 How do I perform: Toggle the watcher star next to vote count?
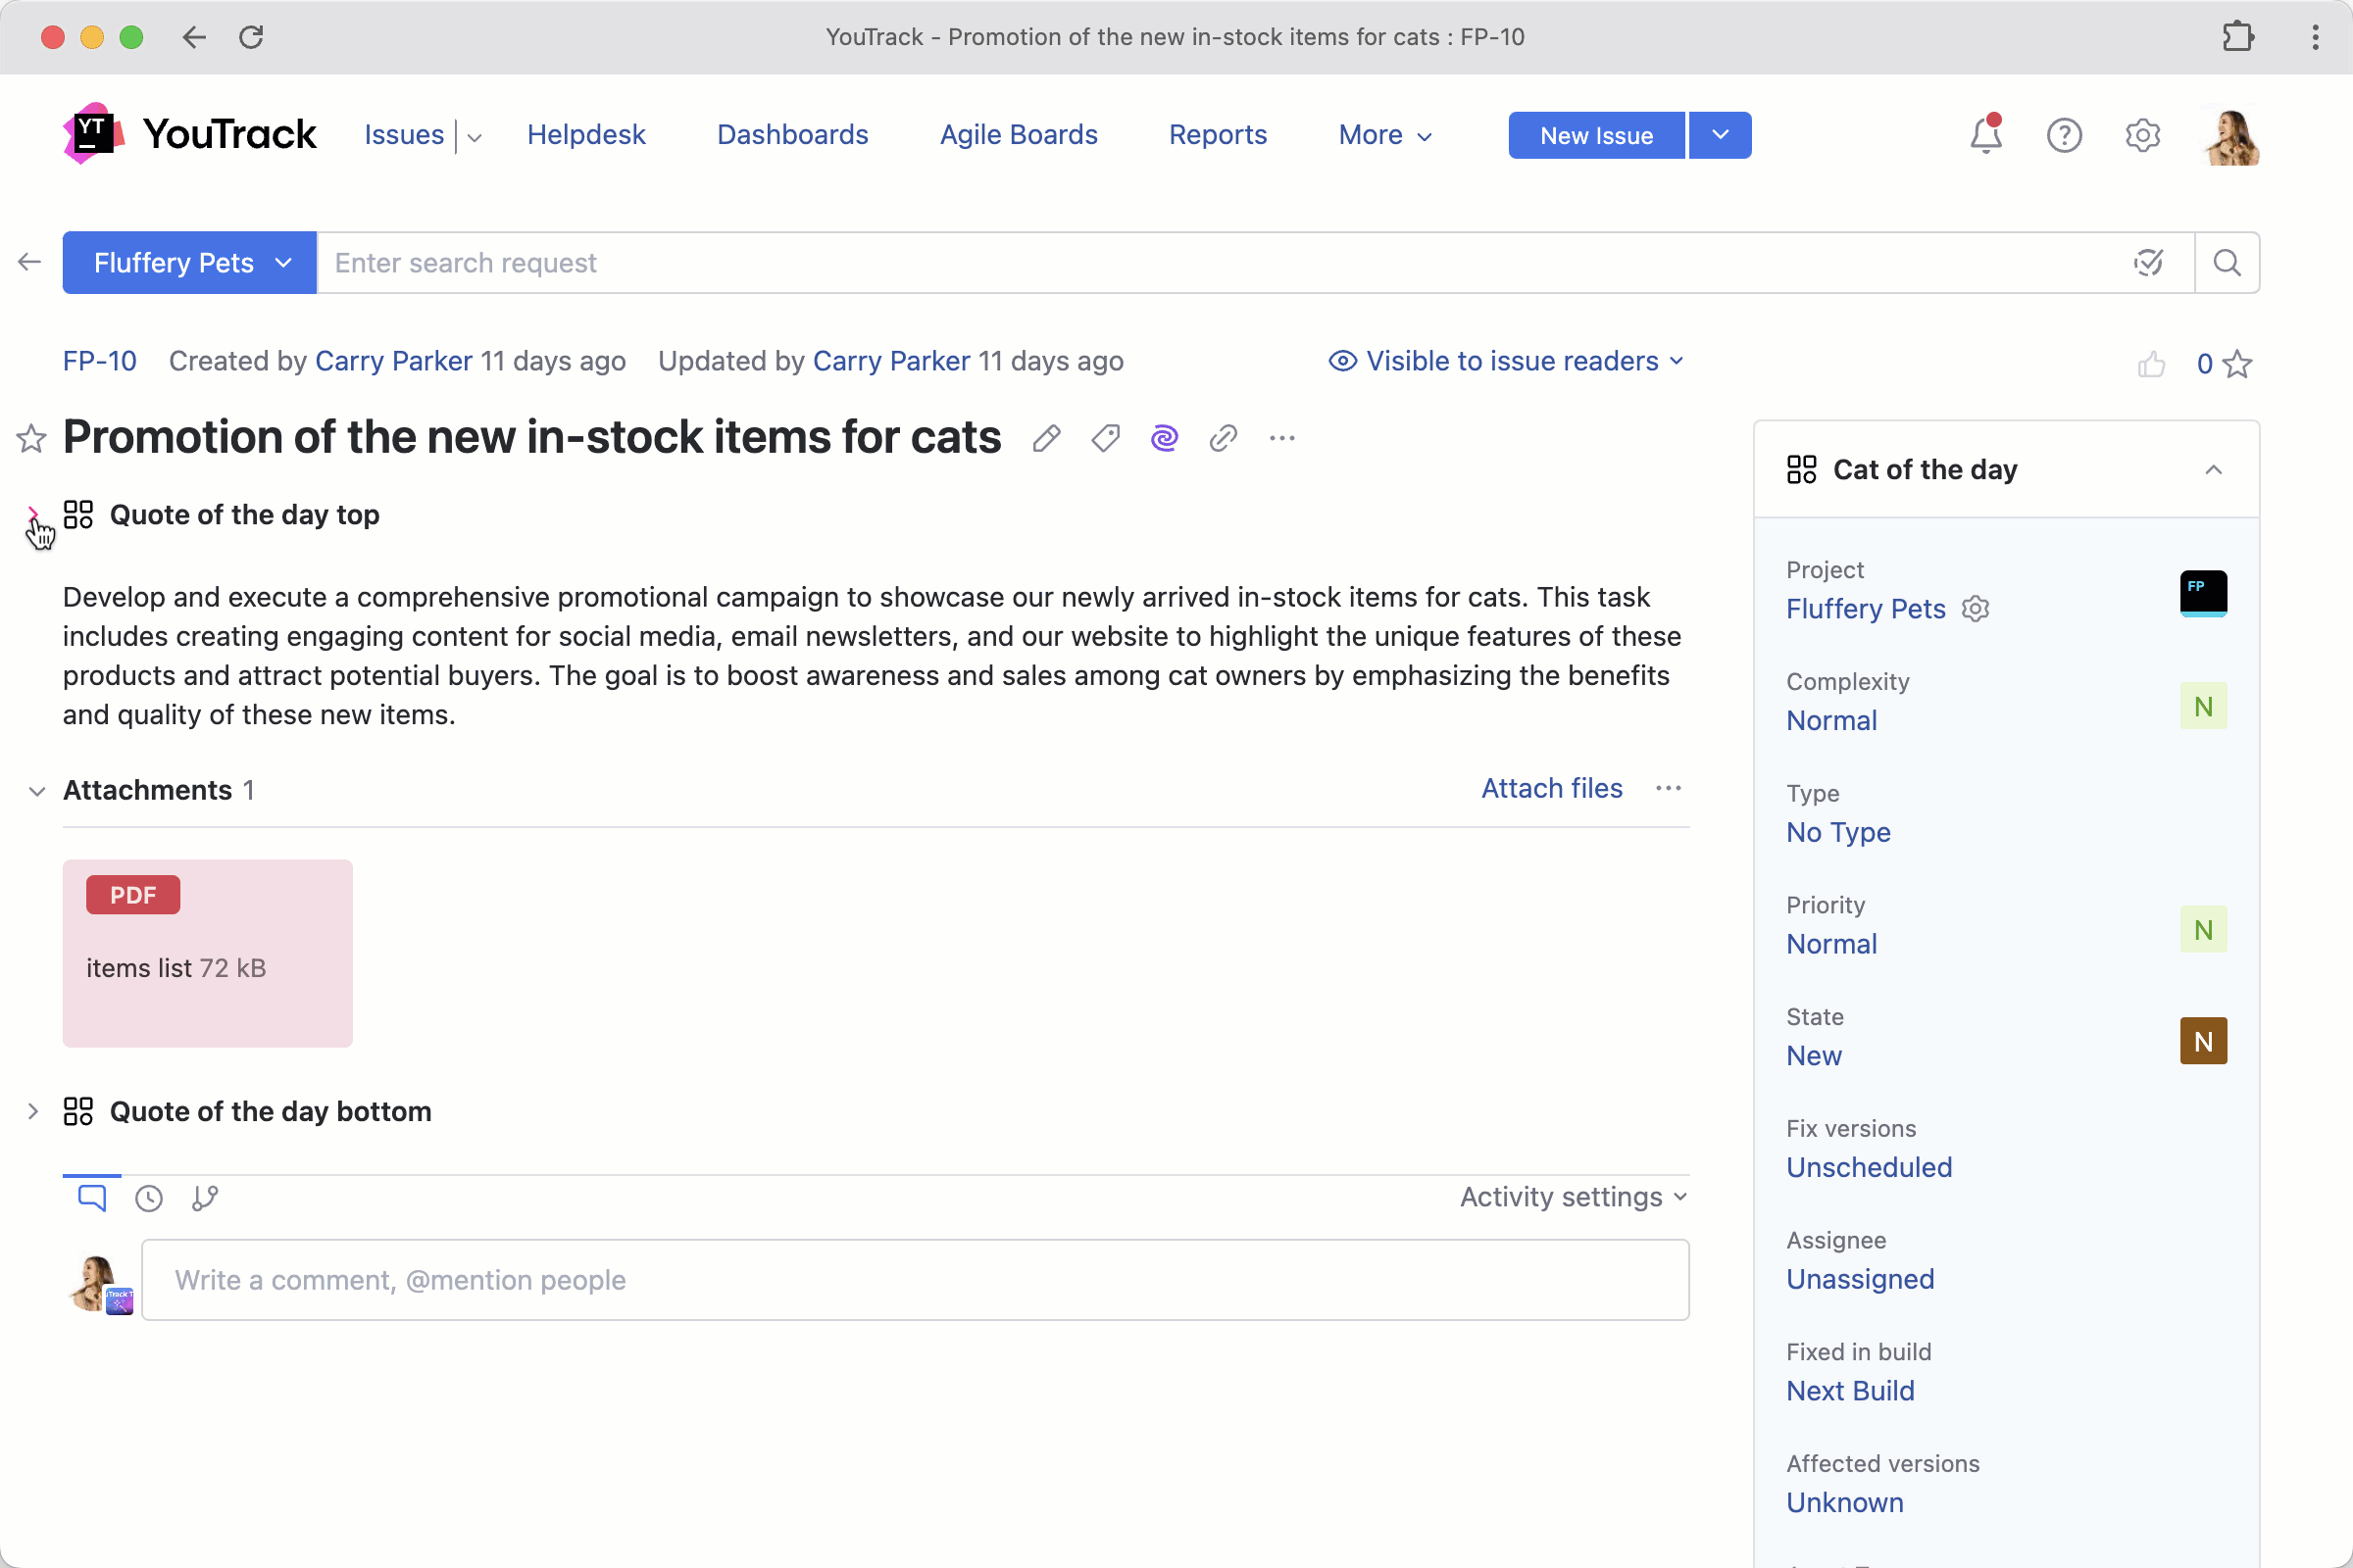[2238, 364]
